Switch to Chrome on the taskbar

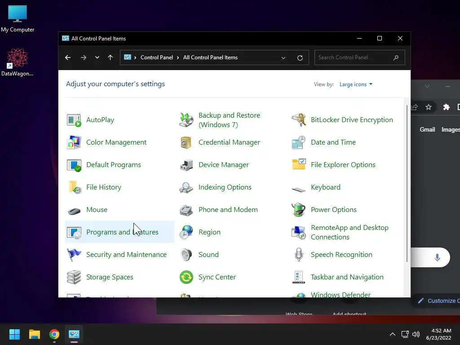(54, 334)
